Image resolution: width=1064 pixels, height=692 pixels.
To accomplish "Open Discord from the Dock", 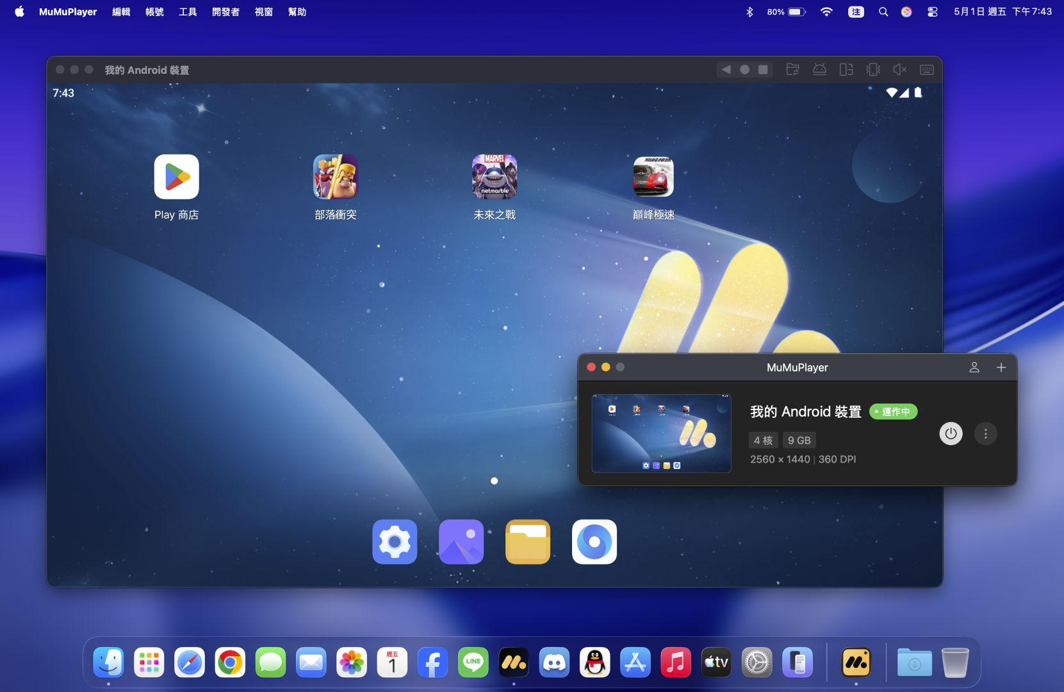I will tap(554, 663).
